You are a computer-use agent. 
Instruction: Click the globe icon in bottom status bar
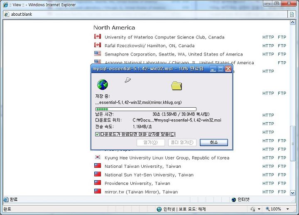pyautogui.click(x=159, y=209)
